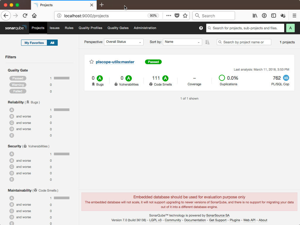Go back with the browser back arrow

click(6, 16)
